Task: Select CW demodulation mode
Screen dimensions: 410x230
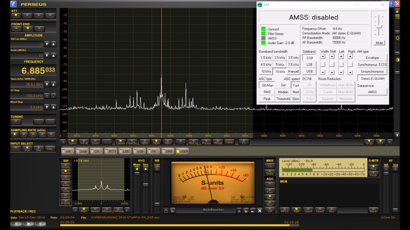Action: (96, 151)
